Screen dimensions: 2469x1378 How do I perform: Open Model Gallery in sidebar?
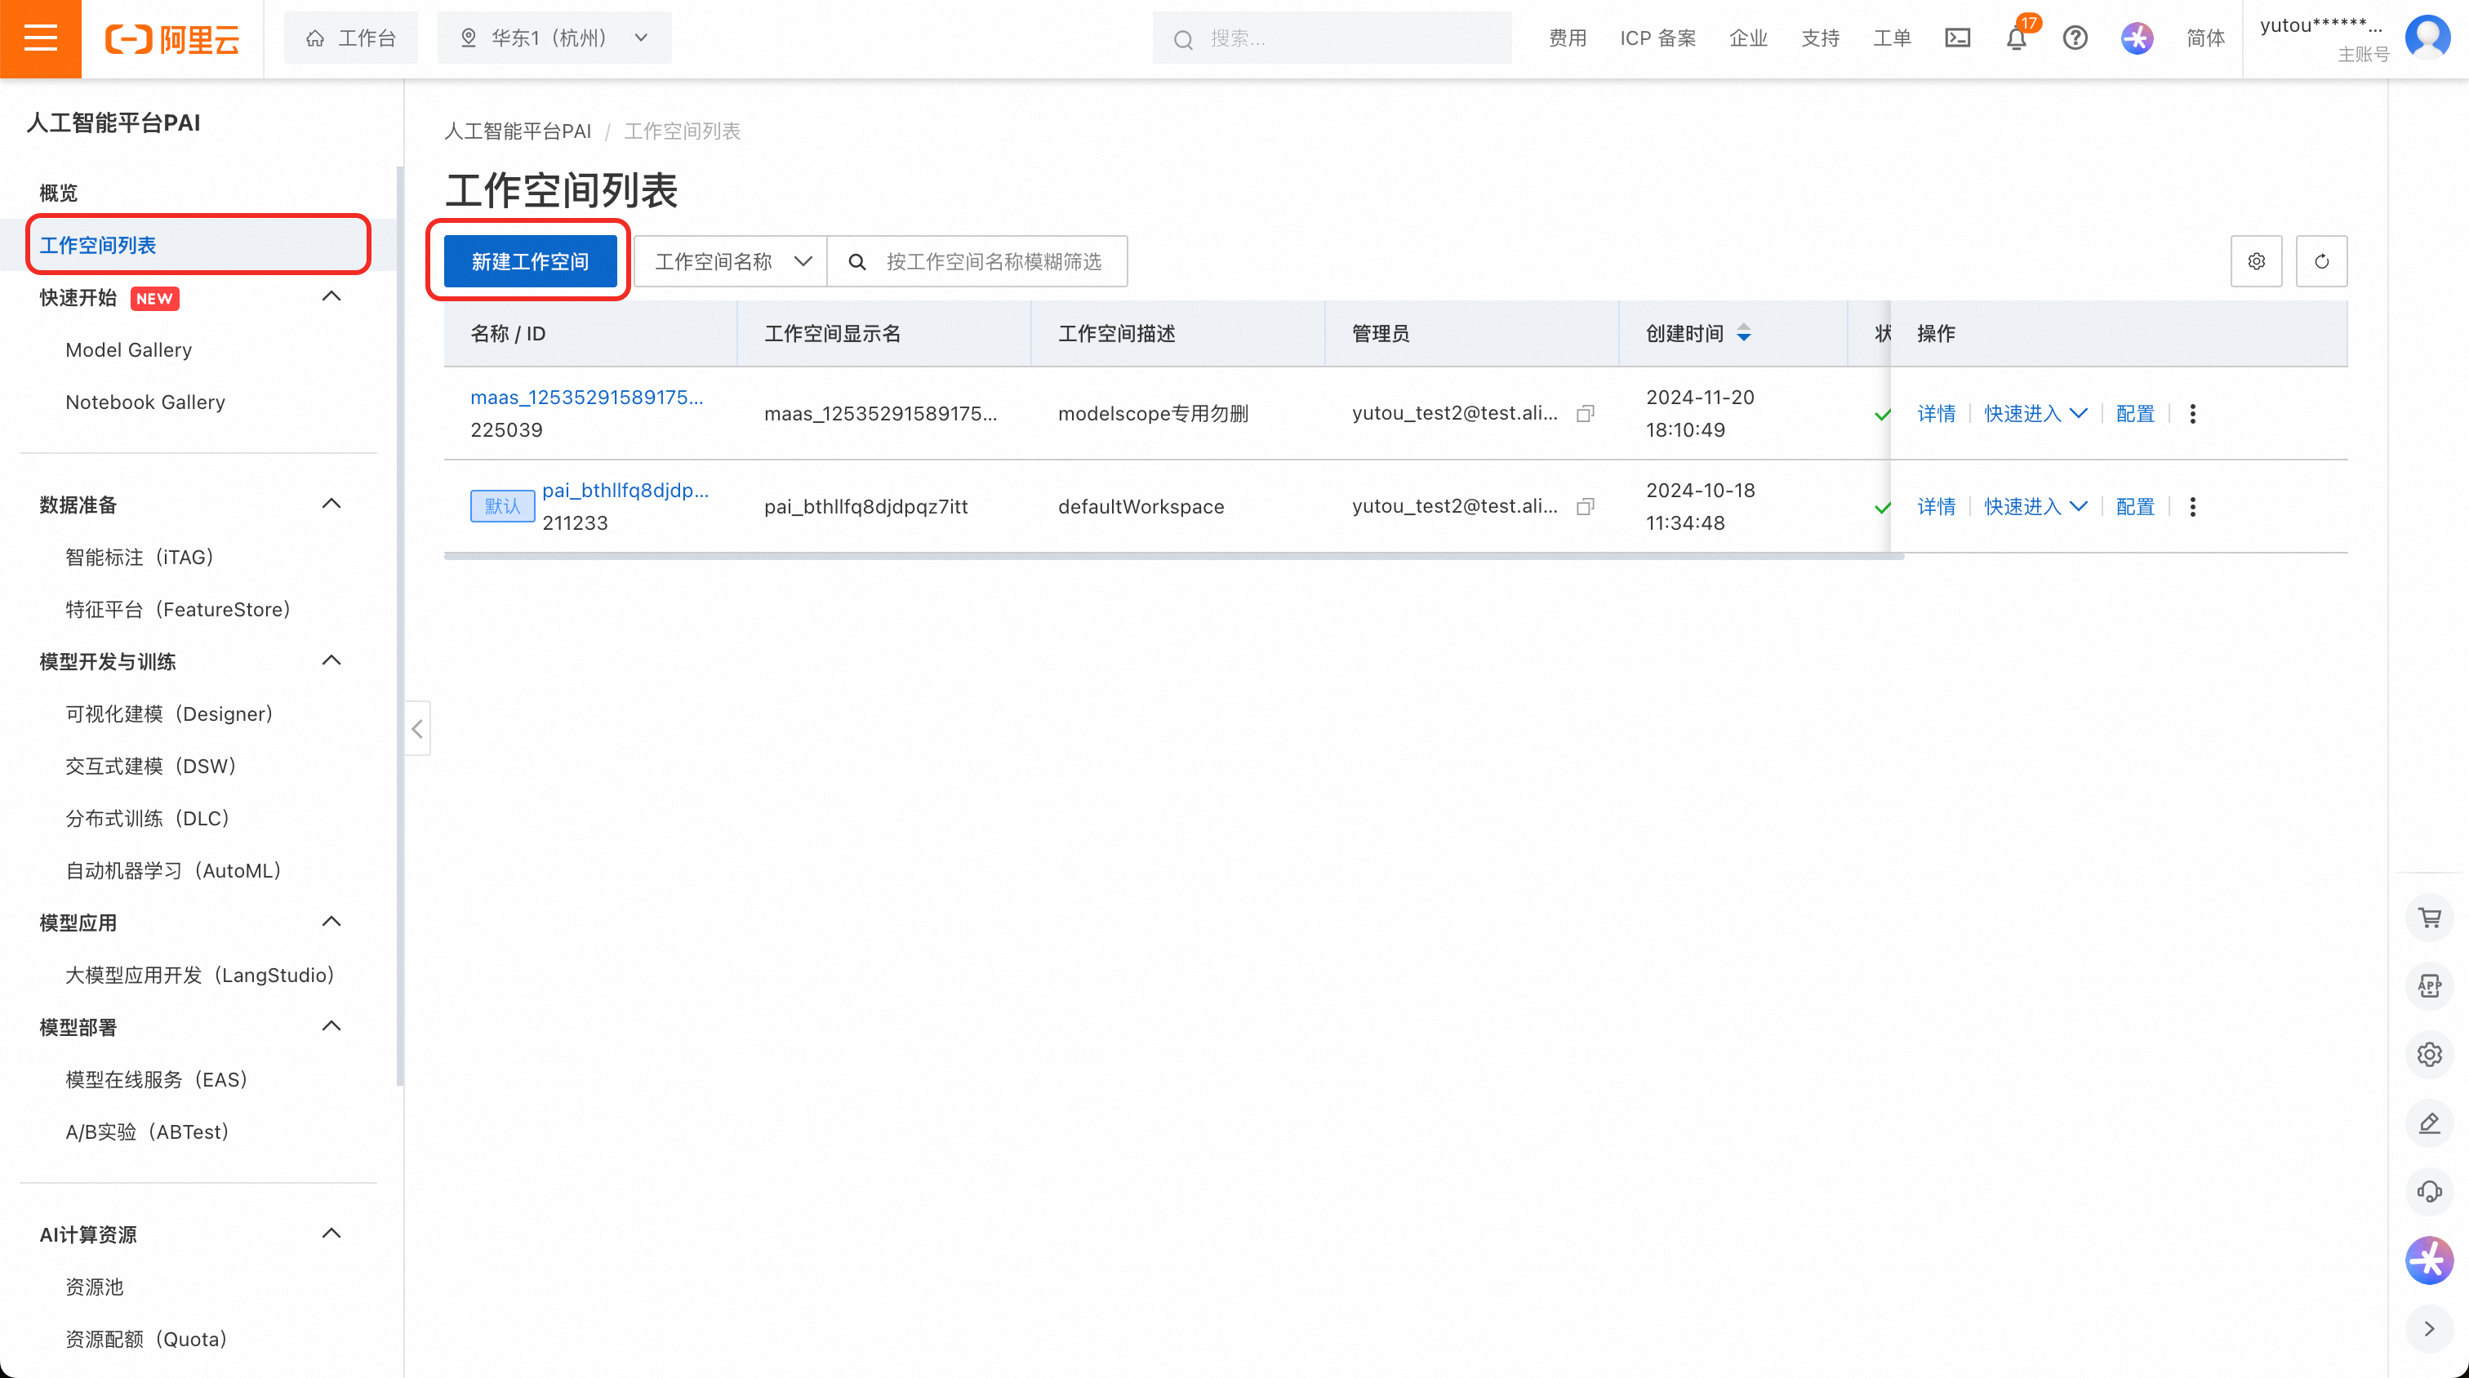point(128,349)
